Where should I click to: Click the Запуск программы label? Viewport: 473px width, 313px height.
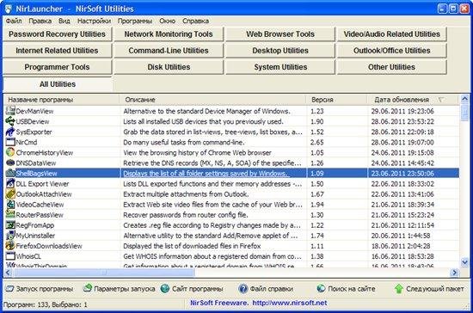[x=45, y=289]
